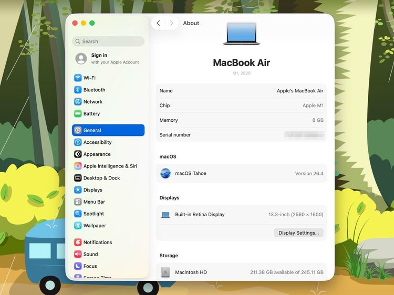Click the Search field in sidebar
Image resolution: width=394 pixels, height=295 pixels.
point(108,41)
